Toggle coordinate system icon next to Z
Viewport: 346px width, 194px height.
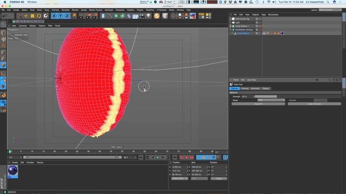coord(74,16)
